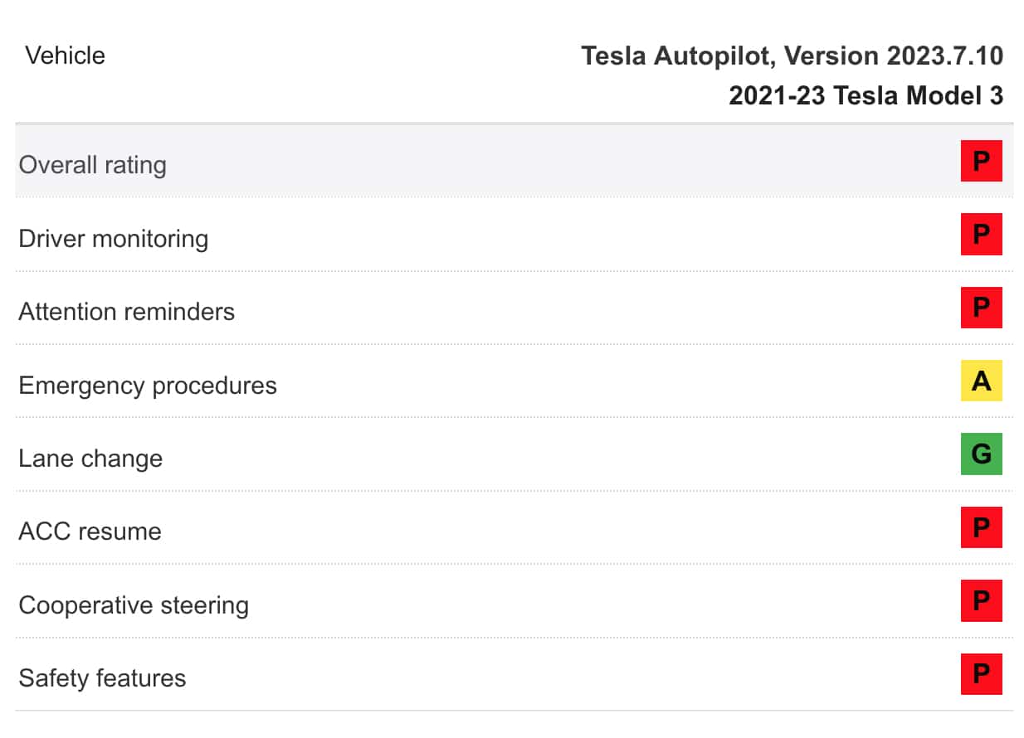
Task: Select the ACC resume label text
Action: [90, 532]
